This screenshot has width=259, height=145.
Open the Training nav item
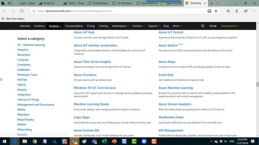tap(104, 26)
